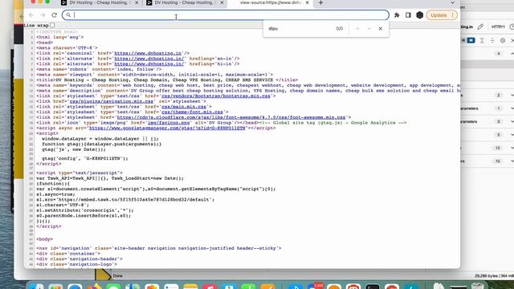Click the 29,286 bytes status text
This screenshot has width=514, height=289.
[487, 276]
